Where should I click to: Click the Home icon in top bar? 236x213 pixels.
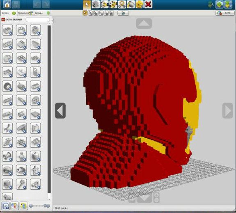click(x=7, y=4)
